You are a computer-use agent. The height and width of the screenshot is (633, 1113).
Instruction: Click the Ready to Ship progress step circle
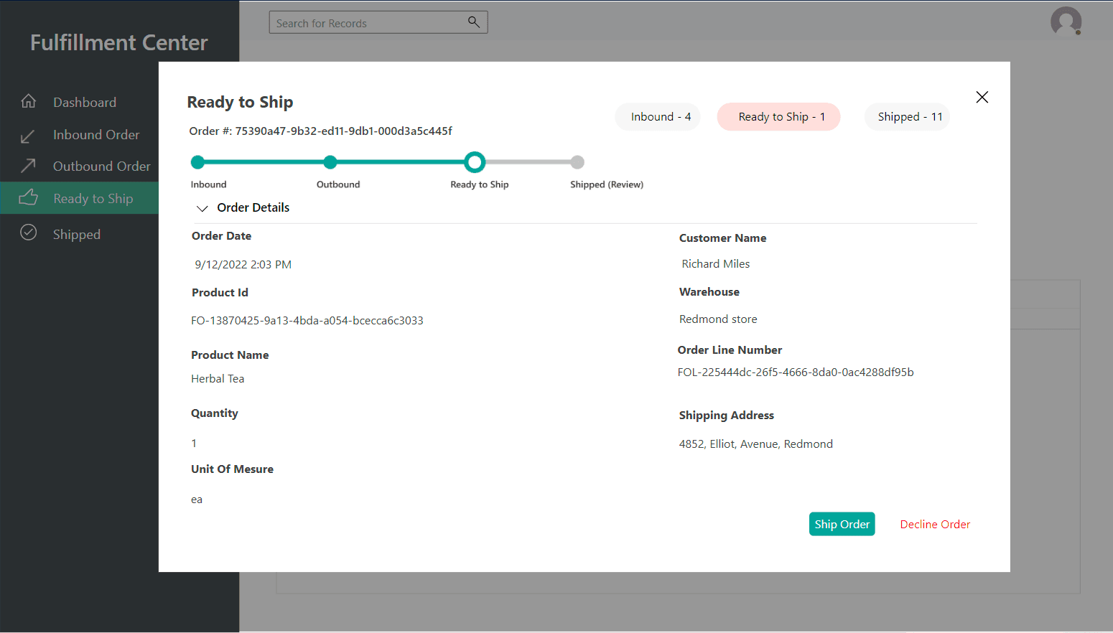pyautogui.click(x=475, y=162)
